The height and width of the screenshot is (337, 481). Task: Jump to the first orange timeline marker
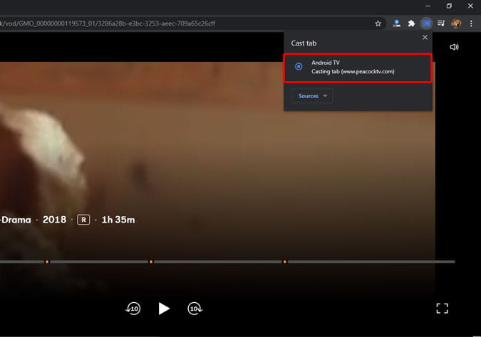tap(47, 262)
